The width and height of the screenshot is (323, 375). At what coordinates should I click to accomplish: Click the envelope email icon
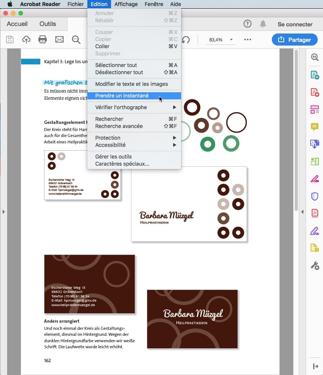[59, 40]
